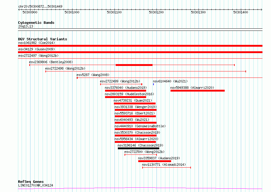
Task: Click the blue marker under nsv6104640
Action: [153, 84]
